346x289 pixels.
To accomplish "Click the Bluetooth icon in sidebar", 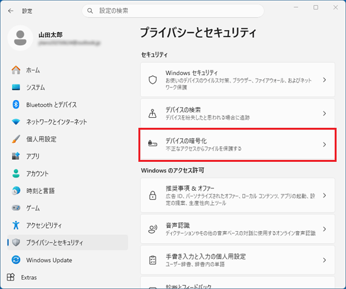I will click(x=16, y=105).
